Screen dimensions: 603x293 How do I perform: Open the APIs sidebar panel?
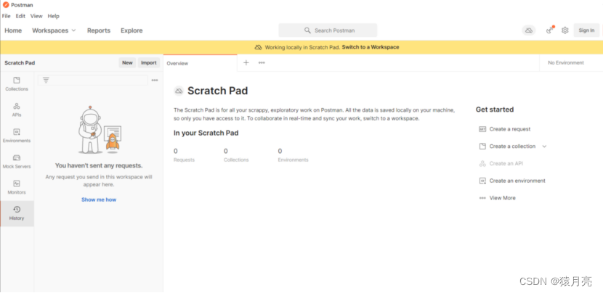point(17,110)
